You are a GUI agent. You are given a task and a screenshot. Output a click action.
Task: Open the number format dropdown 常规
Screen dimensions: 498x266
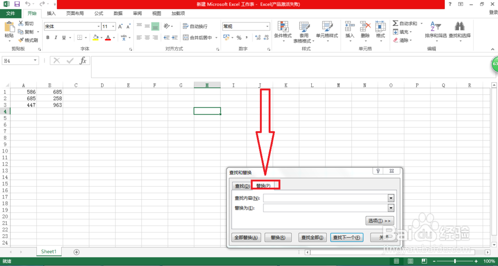coord(268,27)
